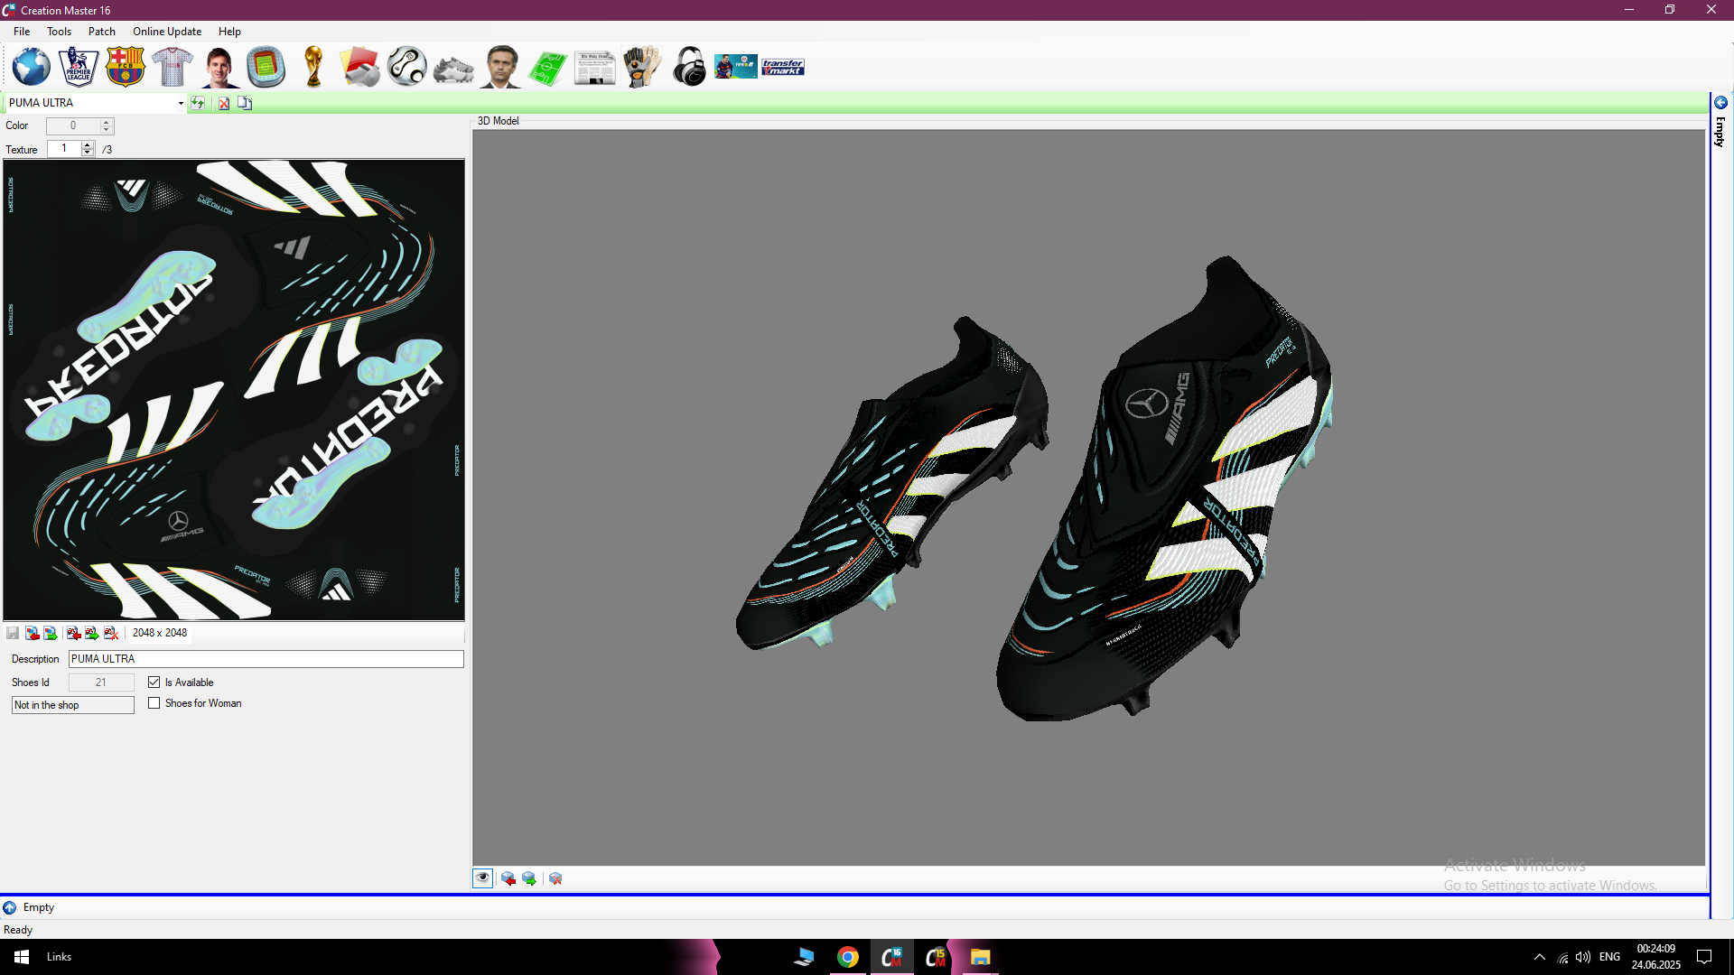Open the managers icon
The image size is (1734, 975).
pyautogui.click(x=501, y=67)
